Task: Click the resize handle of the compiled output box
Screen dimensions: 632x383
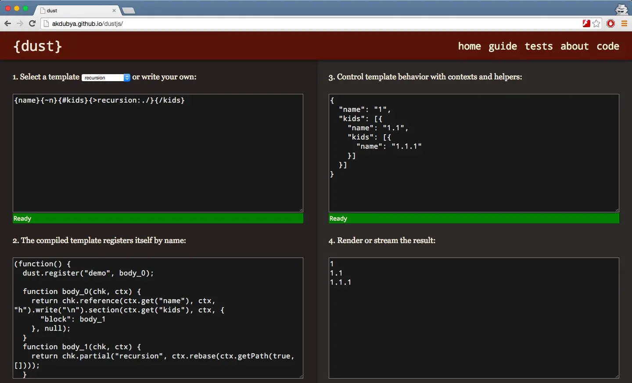Action: (301, 376)
